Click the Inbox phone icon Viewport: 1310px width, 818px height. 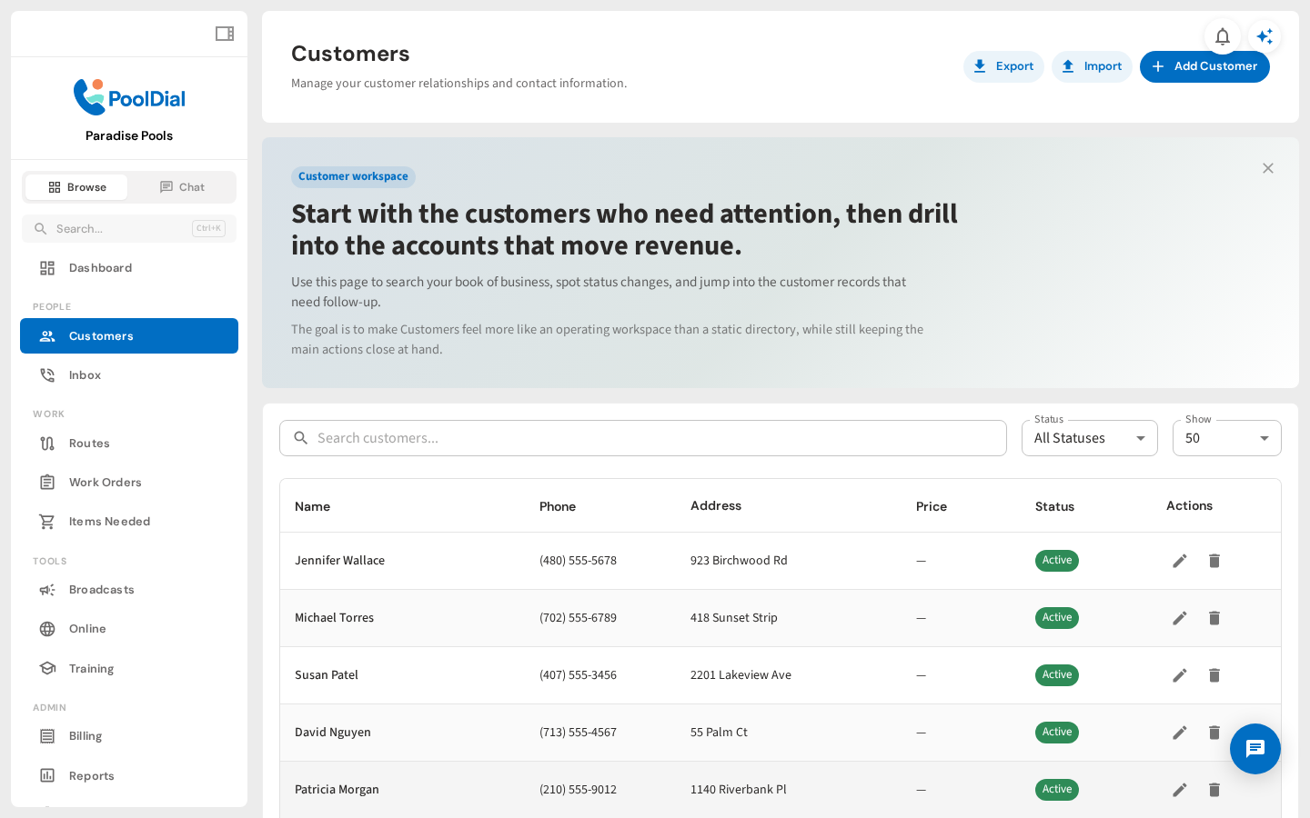click(x=47, y=375)
